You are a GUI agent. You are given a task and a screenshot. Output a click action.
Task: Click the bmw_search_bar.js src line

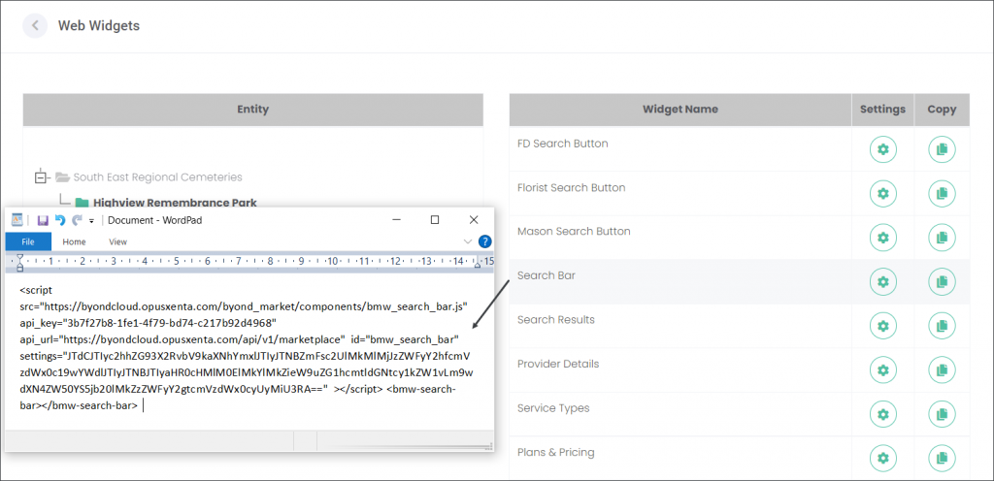(x=244, y=306)
